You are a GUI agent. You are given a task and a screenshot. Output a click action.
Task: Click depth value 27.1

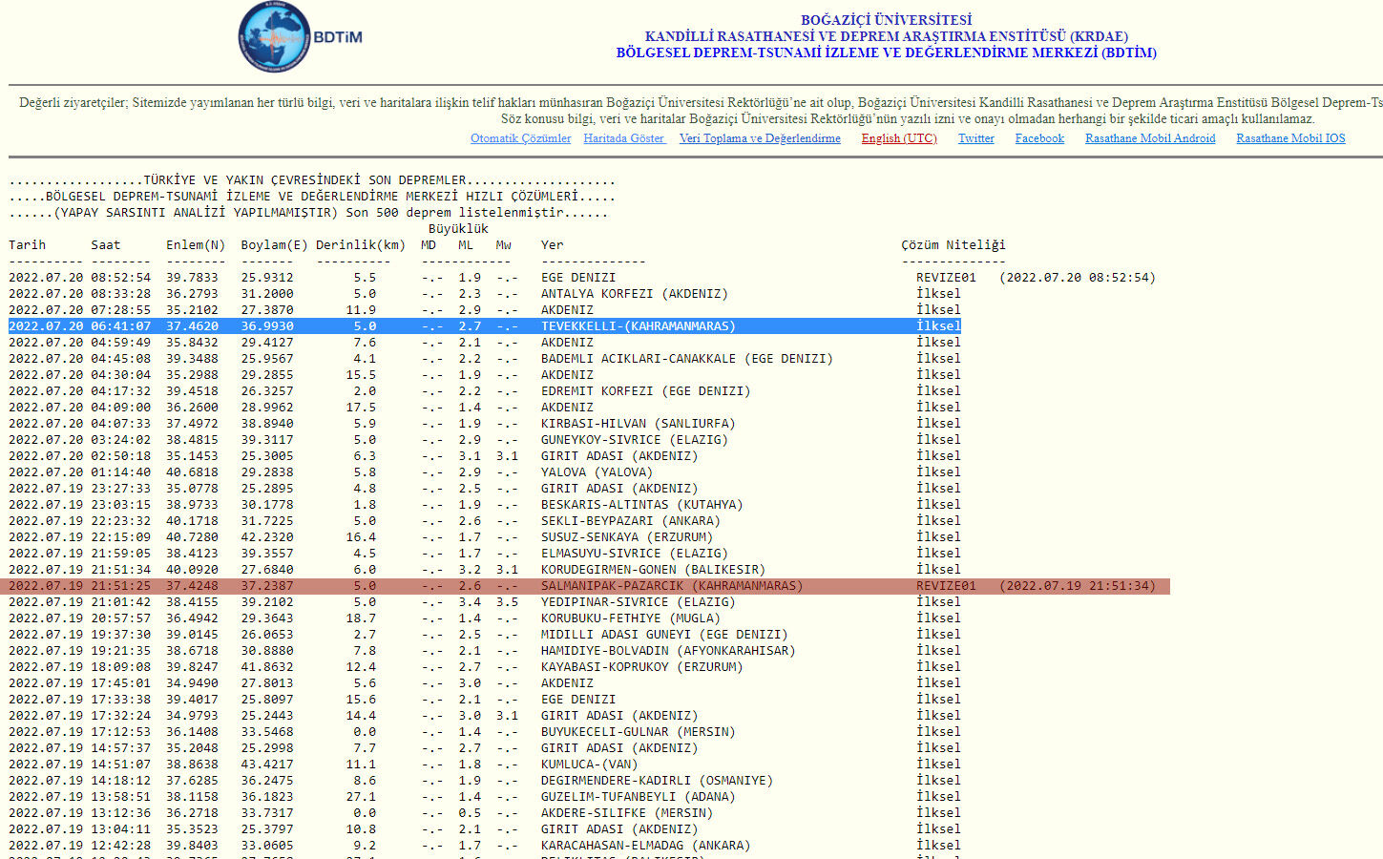click(361, 797)
